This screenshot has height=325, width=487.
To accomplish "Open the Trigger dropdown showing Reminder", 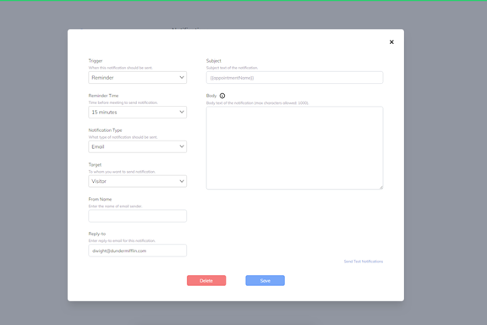I will tap(137, 77).
